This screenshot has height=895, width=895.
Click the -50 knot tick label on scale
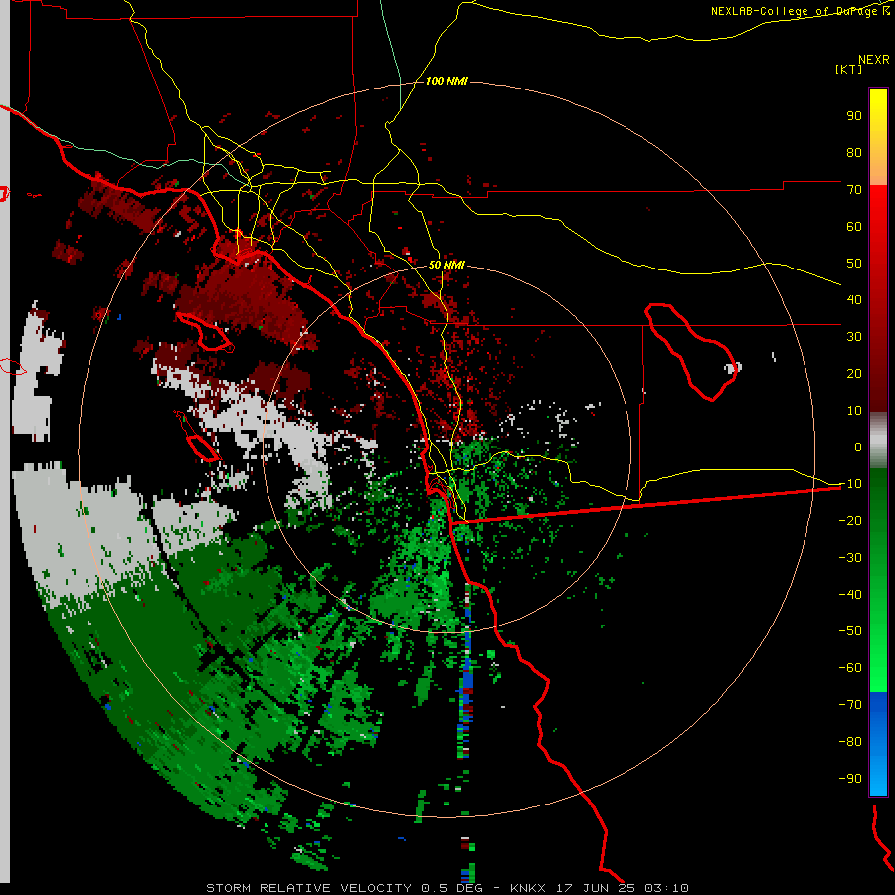coord(850,631)
